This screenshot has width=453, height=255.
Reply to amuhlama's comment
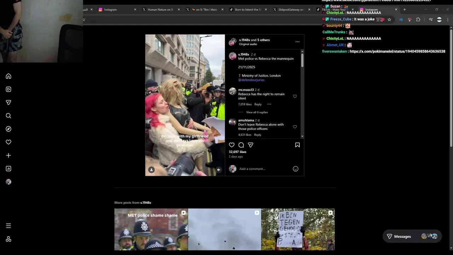(x=258, y=135)
